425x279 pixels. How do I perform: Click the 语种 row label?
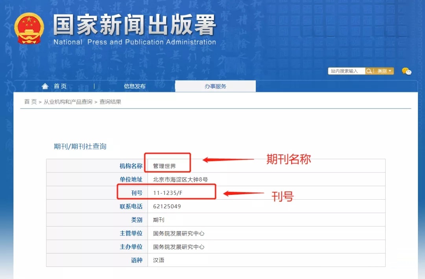[x=137, y=260]
